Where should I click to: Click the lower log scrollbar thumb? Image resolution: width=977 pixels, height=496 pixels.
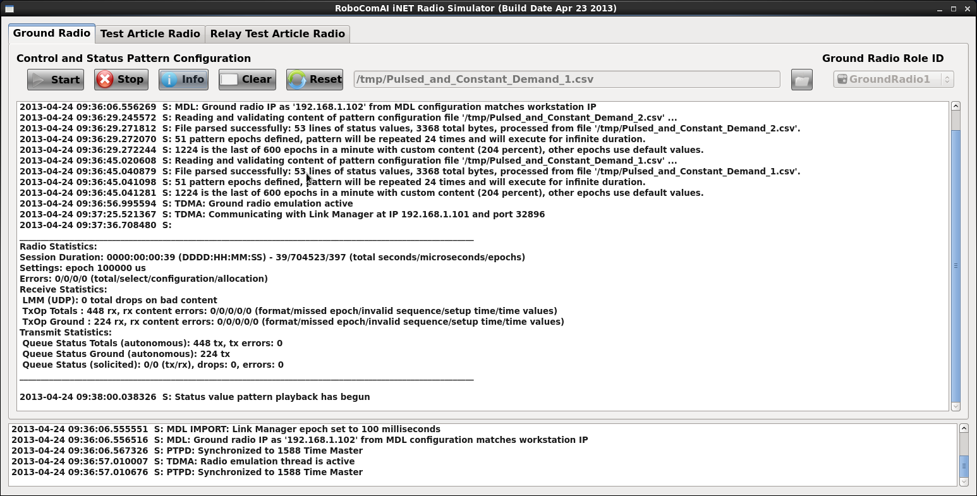(964, 466)
